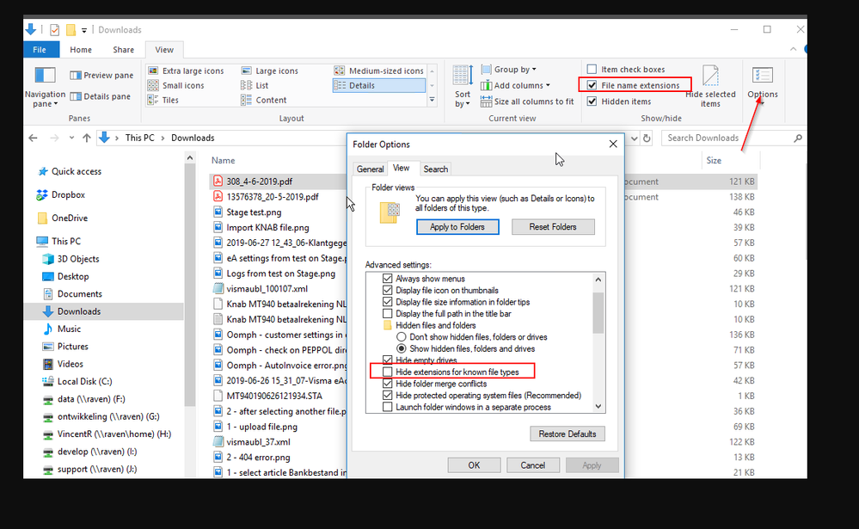Viewport: 859px width, 529px height.
Task: Select the Details layout option
Action: click(x=378, y=85)
